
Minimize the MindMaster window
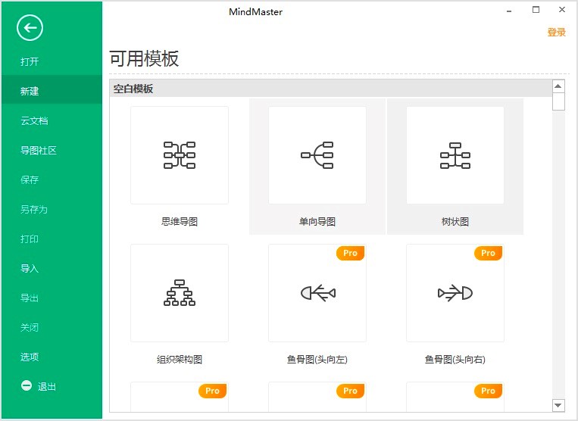coord(509,11)
